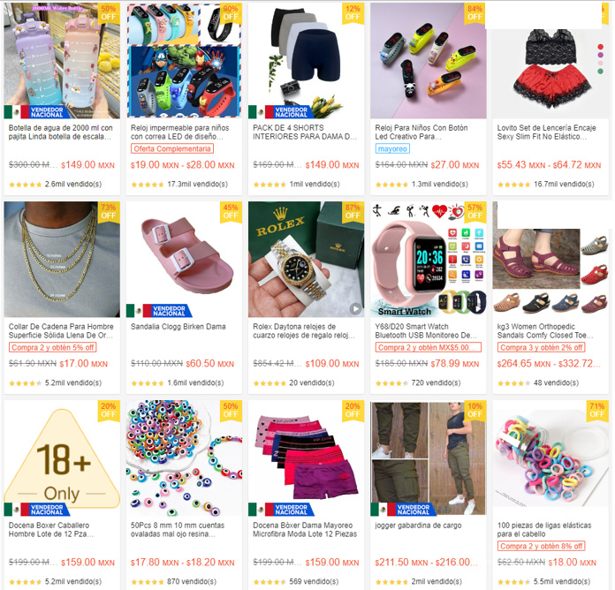Image resolution: width=615 pixels, height=590 pixels.
Task: Click Compra 2 y obtén 5% off tag
Action: tap(52, 347)
